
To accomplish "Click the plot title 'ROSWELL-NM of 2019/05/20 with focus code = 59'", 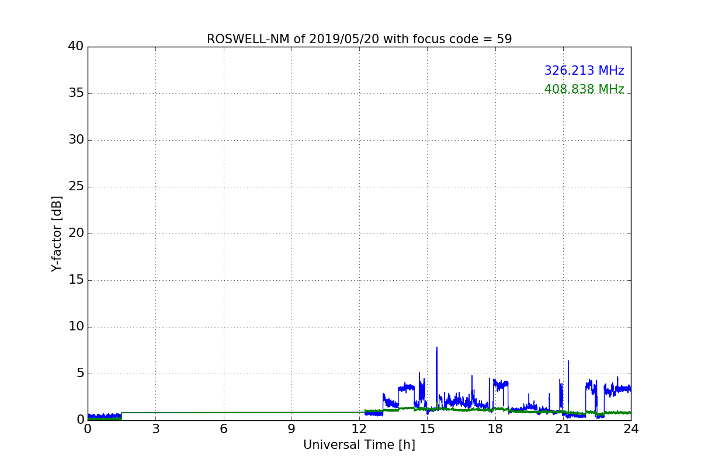I will [x=359, y=39].
